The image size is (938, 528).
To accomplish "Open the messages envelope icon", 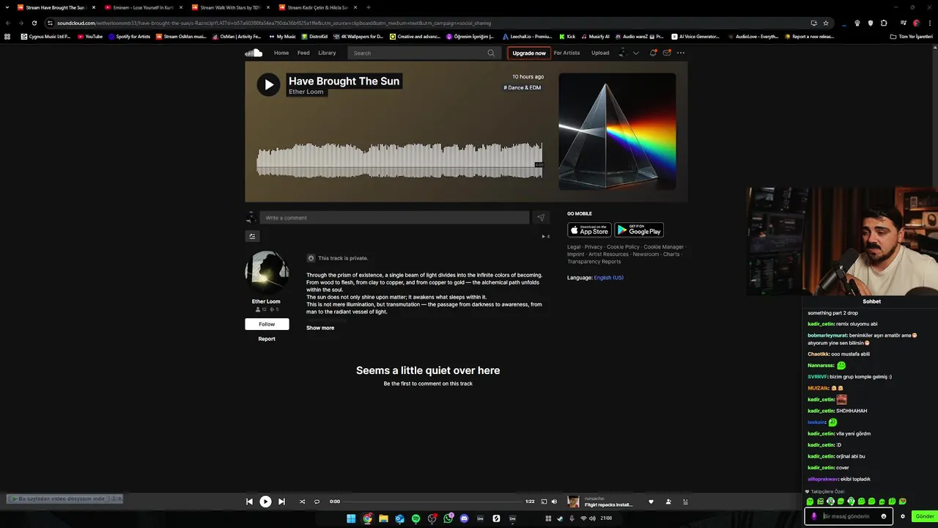I will click(x=667, y=53).
